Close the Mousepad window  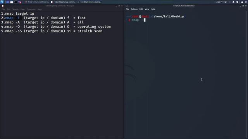[x=122, y=6]
